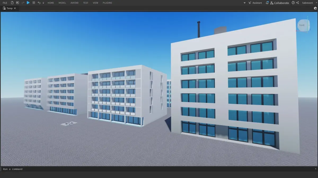
Task: Undo the last action
Action: (39, 3)
